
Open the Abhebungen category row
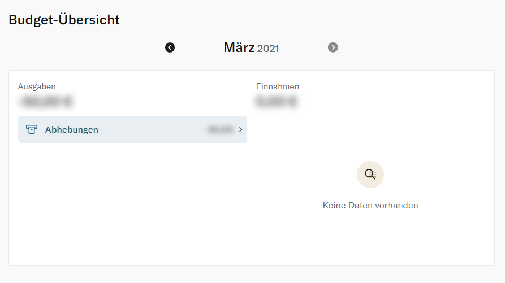click(132, 129)
